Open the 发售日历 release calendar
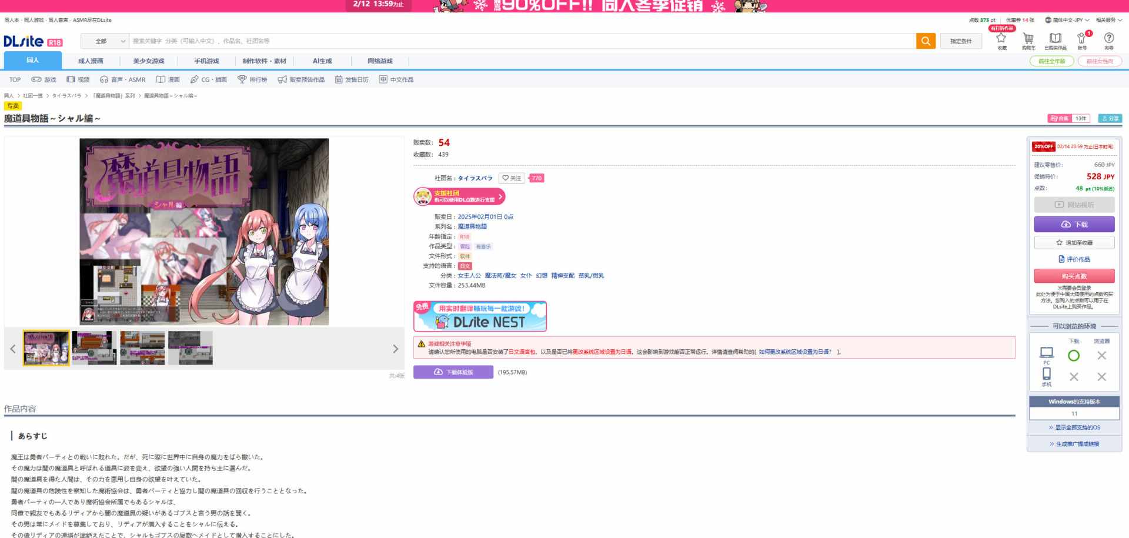This screenshot has height=538, width=1129. pyautogui.click(x=352, y=79)
